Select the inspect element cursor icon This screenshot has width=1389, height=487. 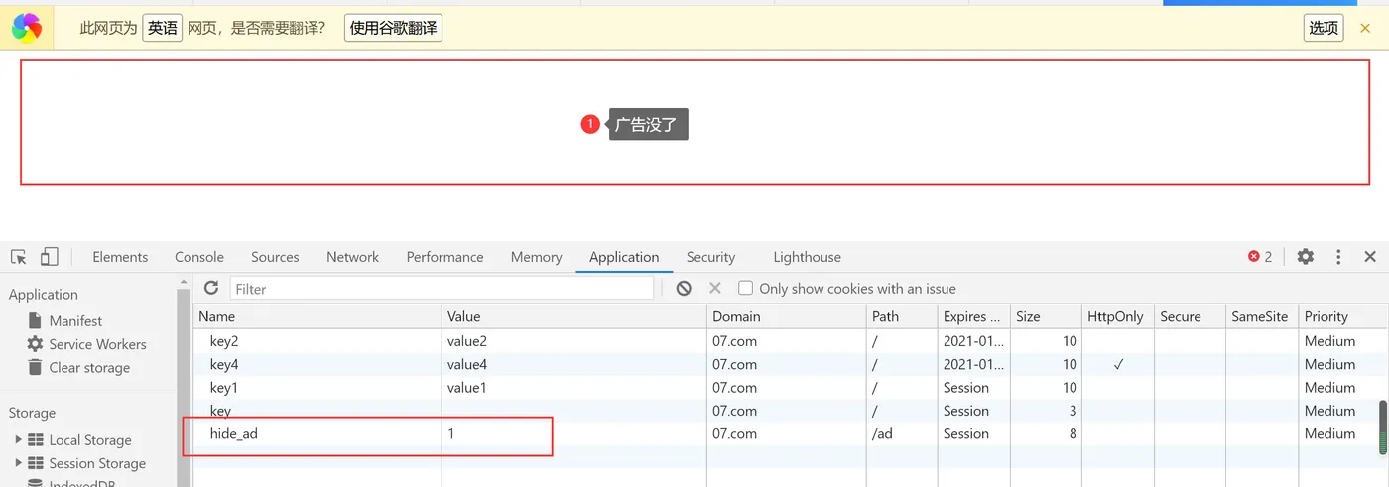18,257
